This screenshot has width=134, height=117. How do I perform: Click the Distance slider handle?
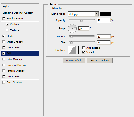pos(71,37)
